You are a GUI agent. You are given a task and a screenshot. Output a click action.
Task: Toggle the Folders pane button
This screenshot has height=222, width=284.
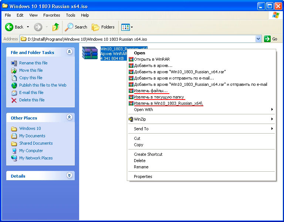pos(103,27)
